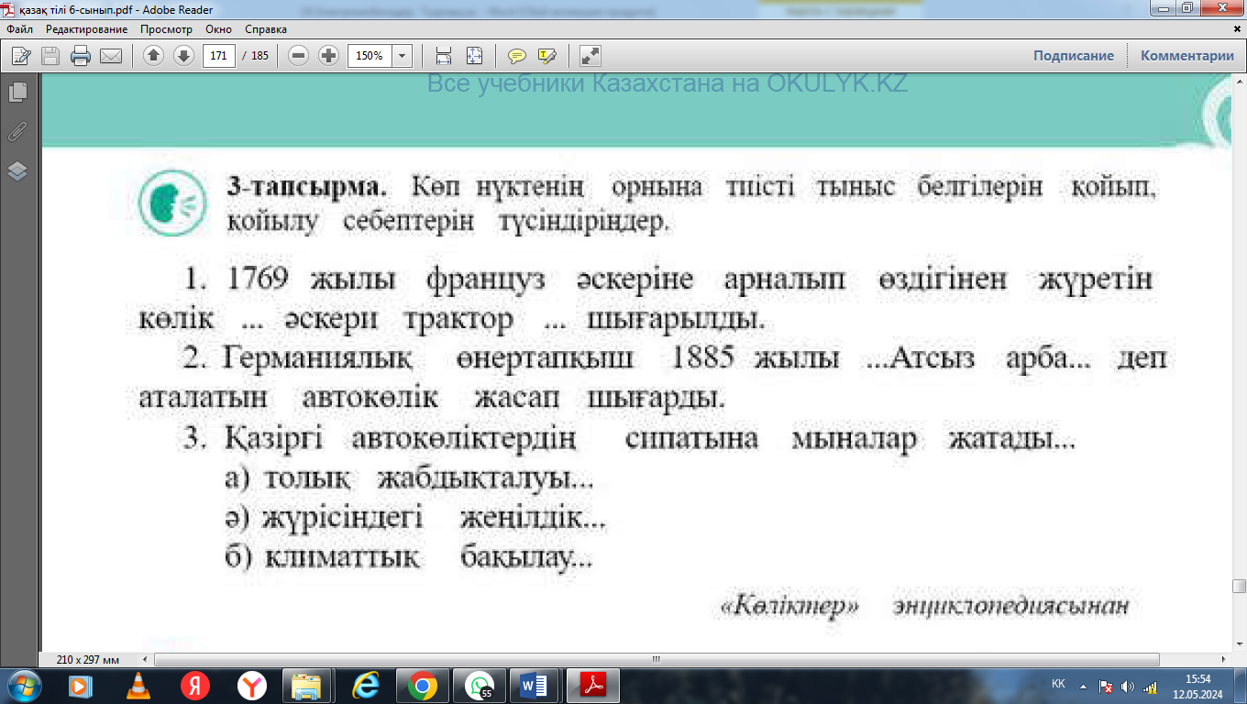Switch to Google Chrome on taskbar
Viewport: 1247px width, 704px height.
coord(422,686)
